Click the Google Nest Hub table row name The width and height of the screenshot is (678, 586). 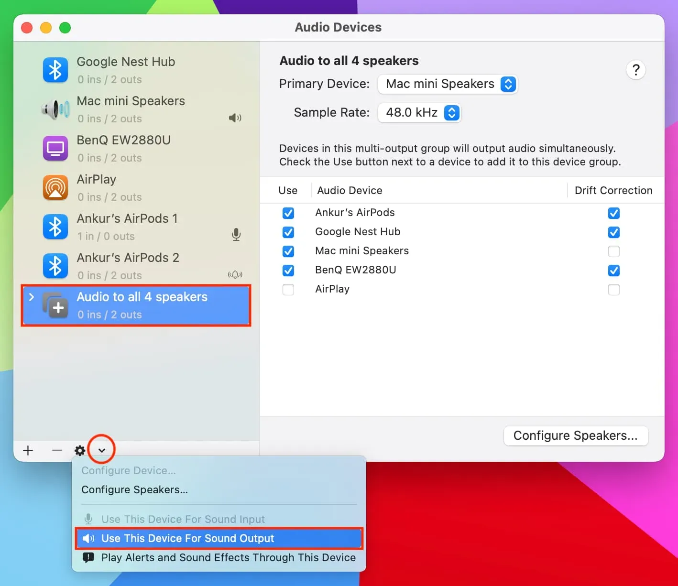pos(358,232)
